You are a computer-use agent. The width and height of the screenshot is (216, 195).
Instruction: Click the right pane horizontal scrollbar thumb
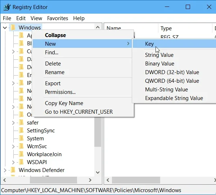[x=136, y=180]
